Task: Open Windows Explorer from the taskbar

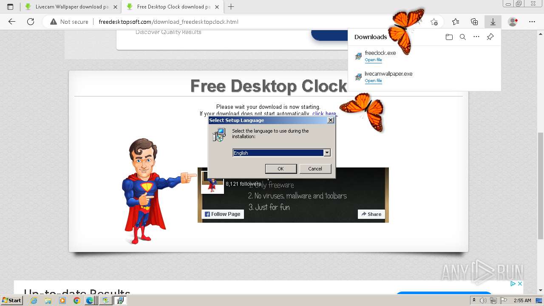Action: pyautogui.click(x=48, y=300)
